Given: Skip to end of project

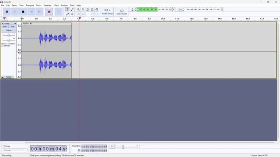Looking at the screenshot, I should coord(39,12).
